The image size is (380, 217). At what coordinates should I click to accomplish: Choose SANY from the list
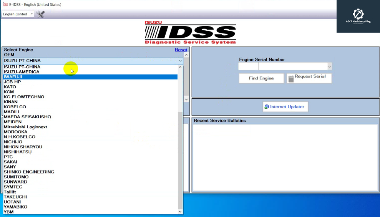(90, 167)
